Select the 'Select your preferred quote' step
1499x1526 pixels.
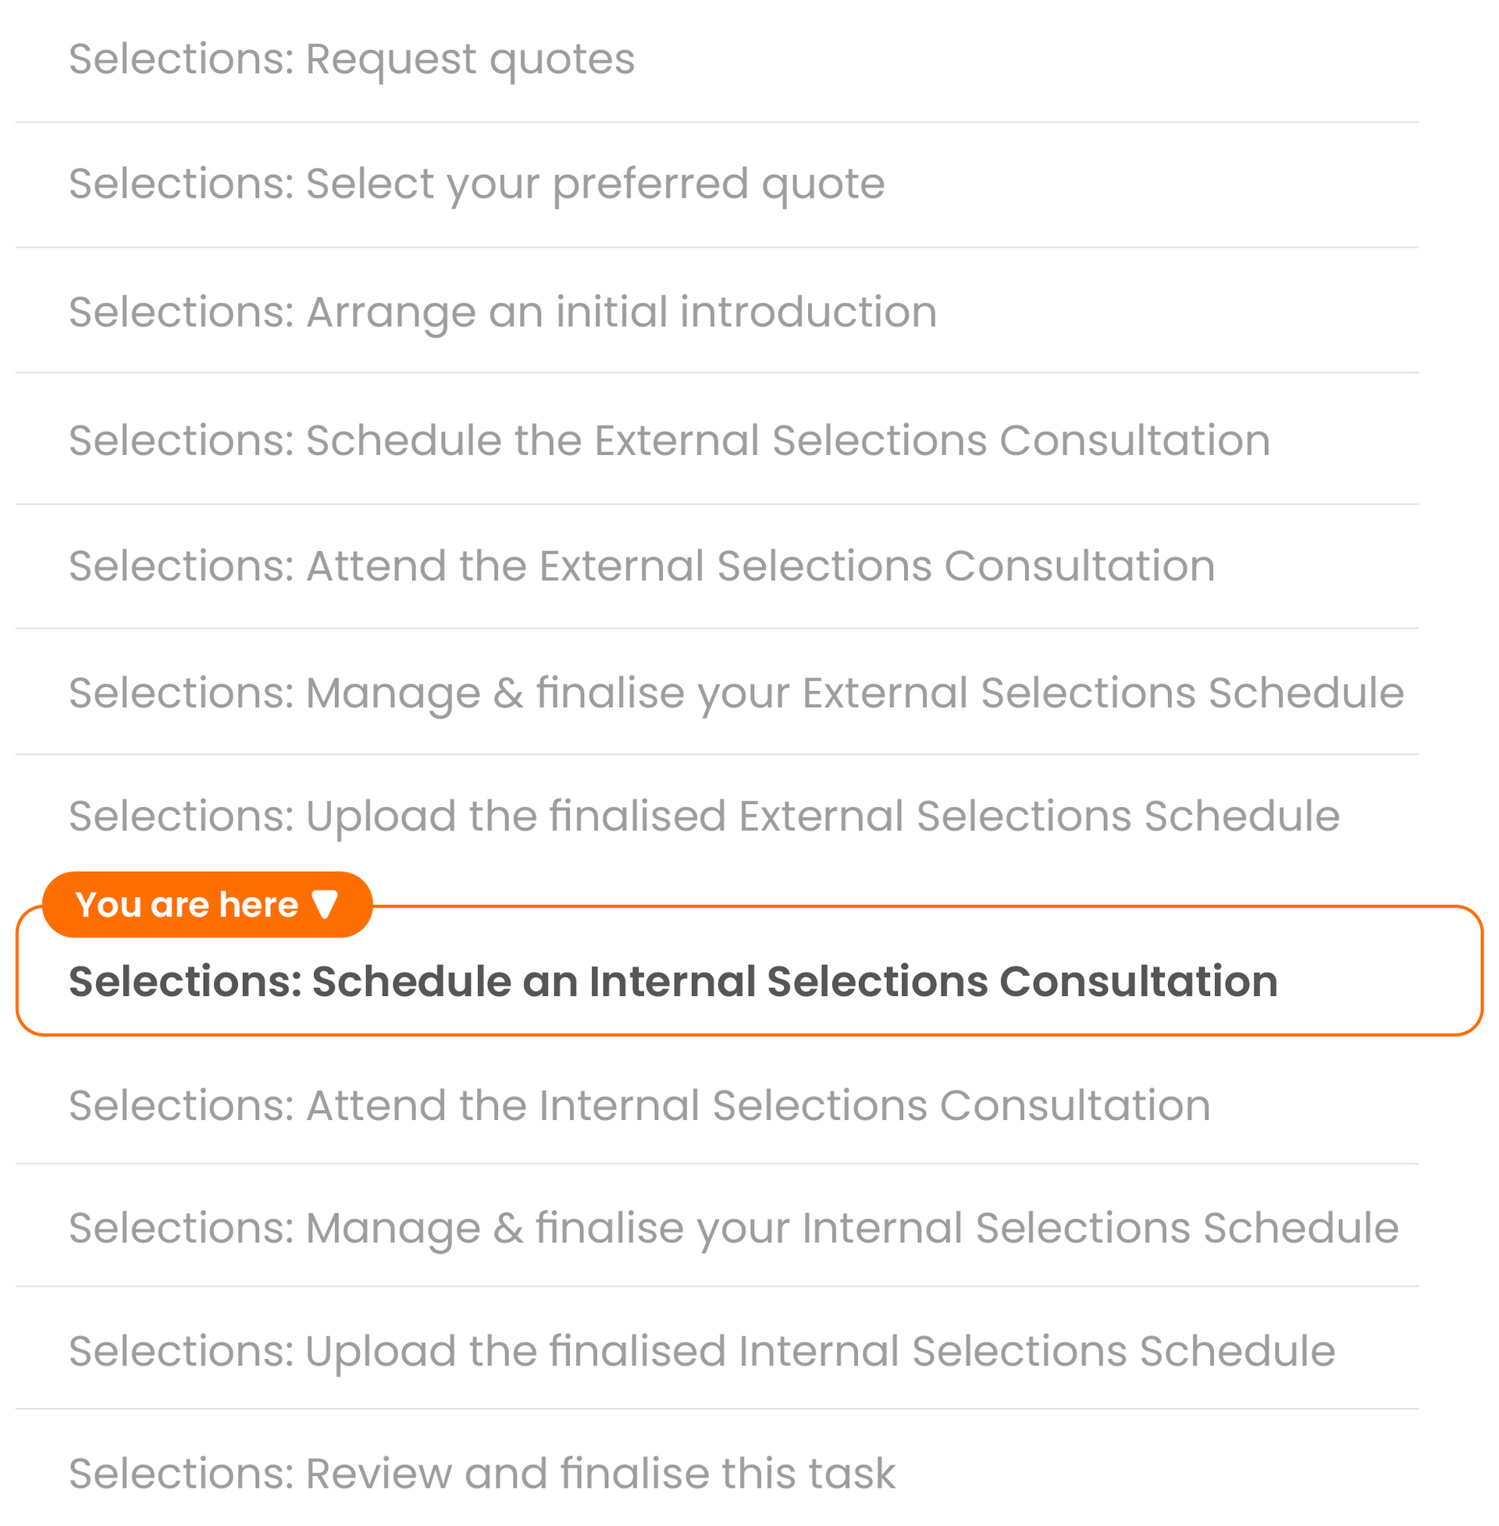pyautogui.click(x=476, y=183)
